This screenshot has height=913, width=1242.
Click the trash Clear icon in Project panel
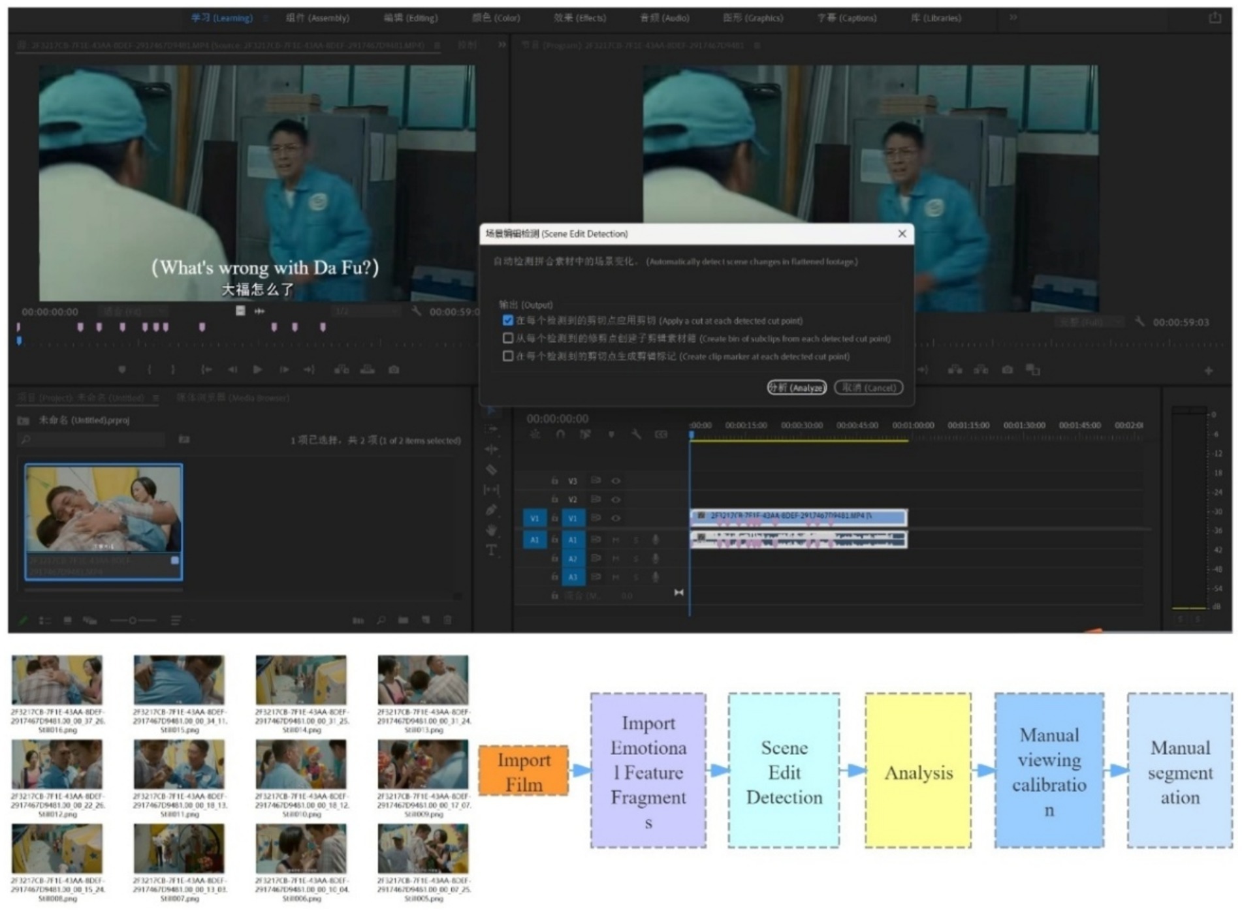tap(448, 620)
